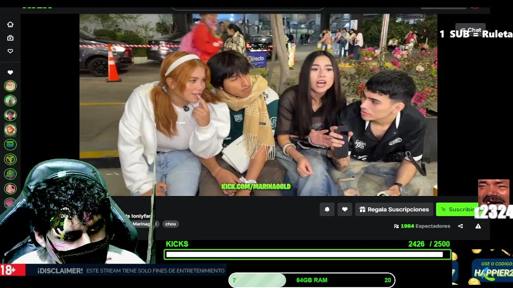Click the KICK.COM/MARINAGOLD overlay text
This screenshot has height=288, width=513.
coord(256,186)
